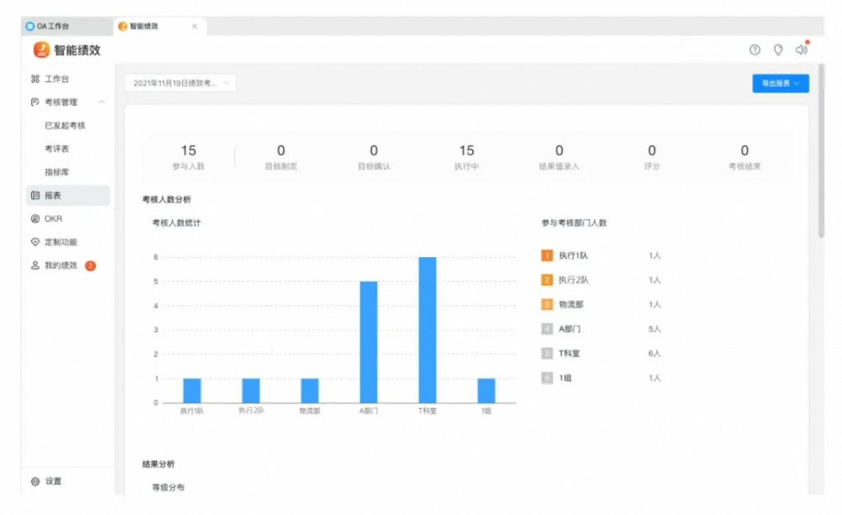Click the 考核管理 flag icon
842x515 pixels.
click(36, 102)
